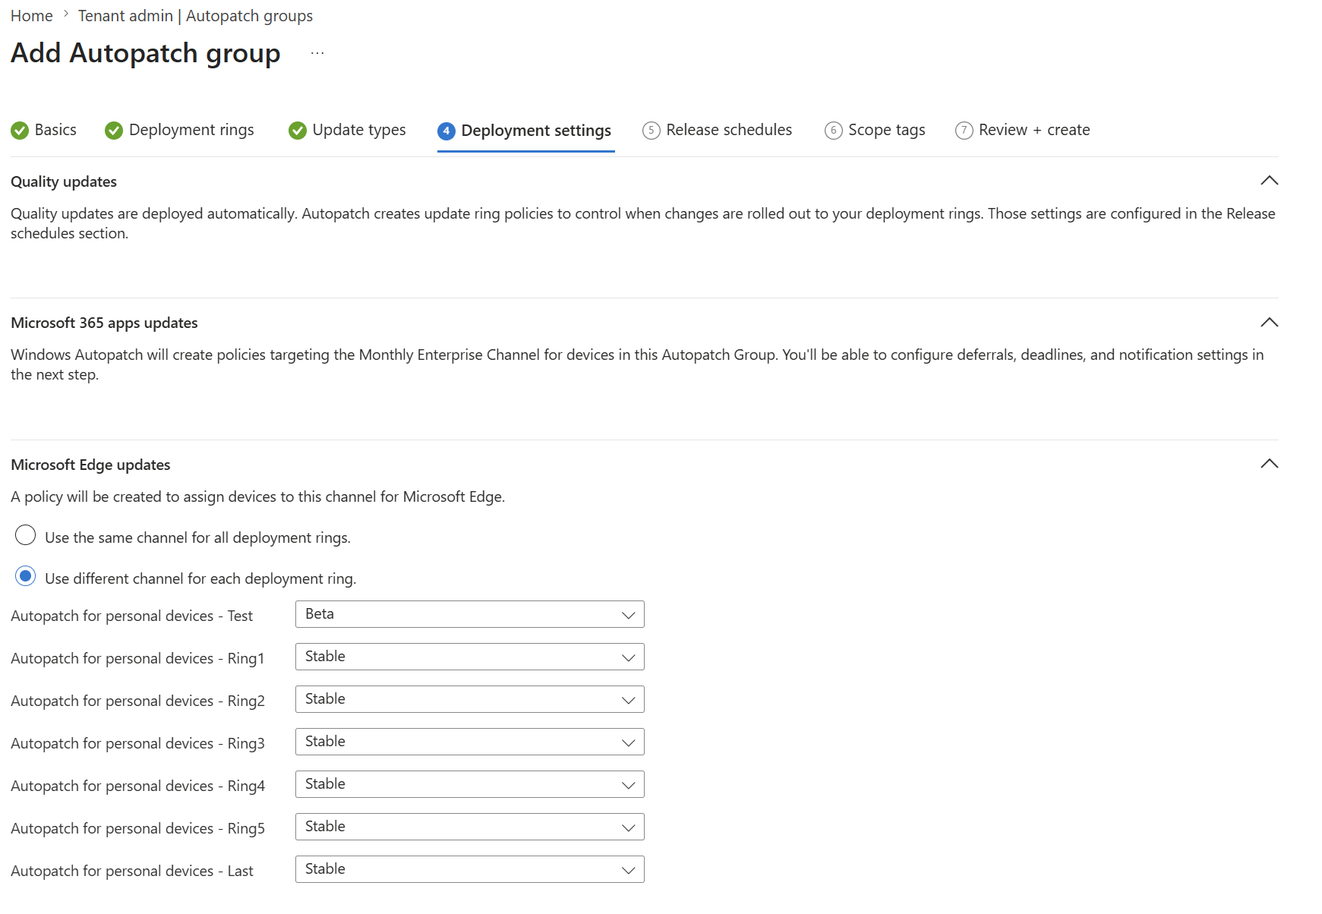Click the step 5 circle for Release schedules

[652, 131]
